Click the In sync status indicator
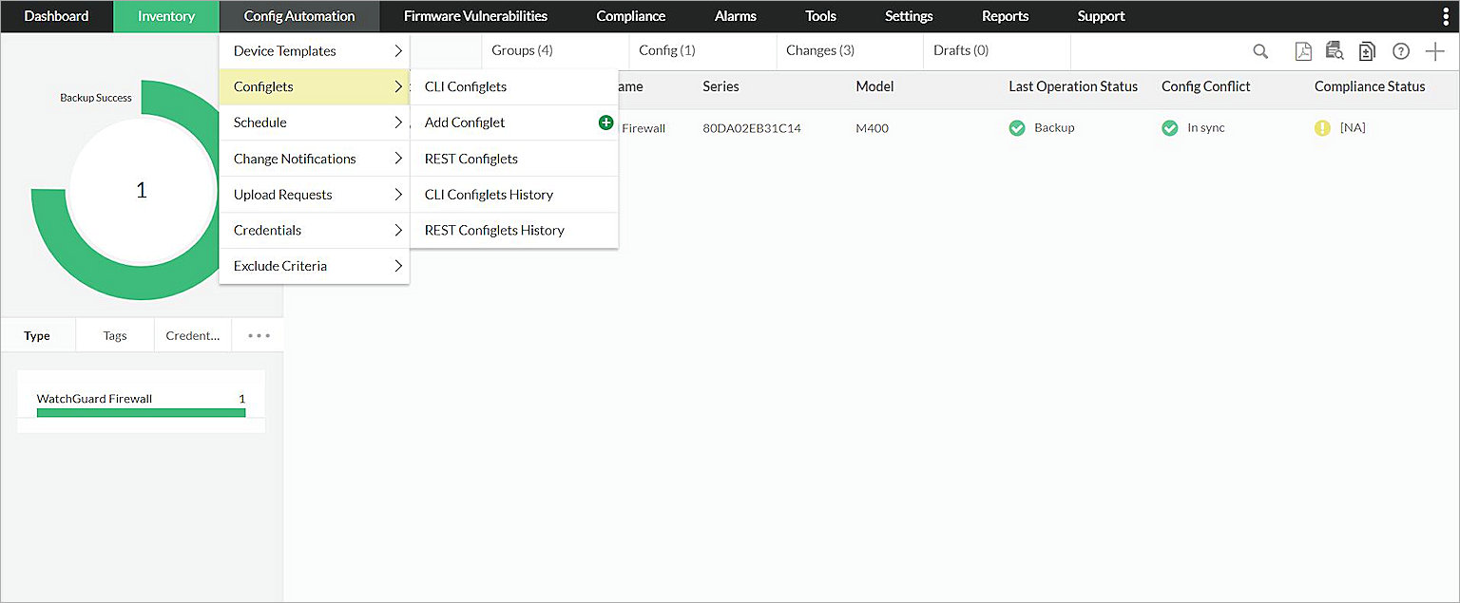 point(1169,127)
